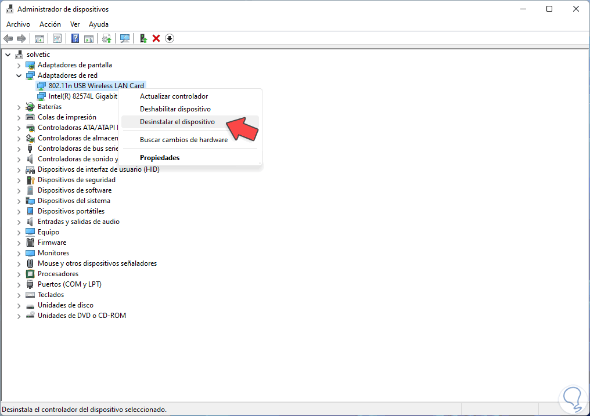This screenshot has height=416, width=590.
Task: Select the "Dispositivos portátiles" label
Action: [71, 211]
